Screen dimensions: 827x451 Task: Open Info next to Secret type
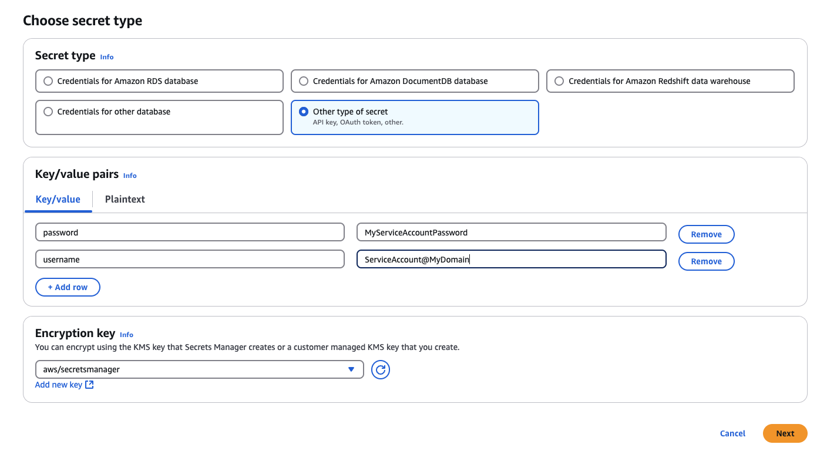106,57
